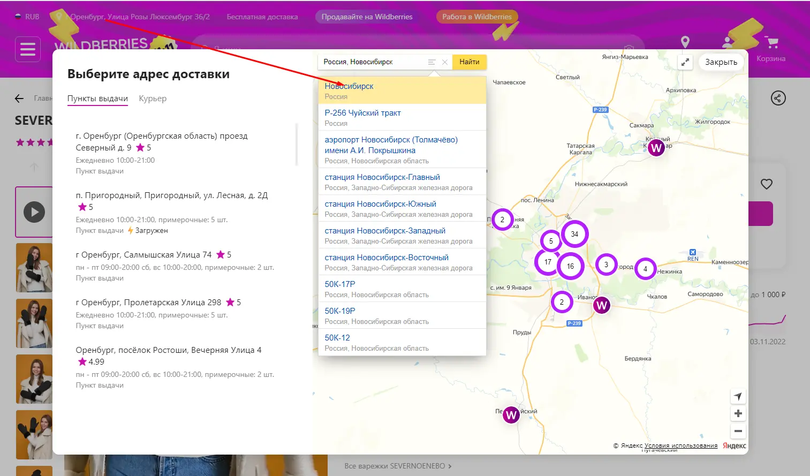Click the pickup points location pin in the header
Image resolution: width=810 pixels, height=476 pixels.
click(685, 42)
